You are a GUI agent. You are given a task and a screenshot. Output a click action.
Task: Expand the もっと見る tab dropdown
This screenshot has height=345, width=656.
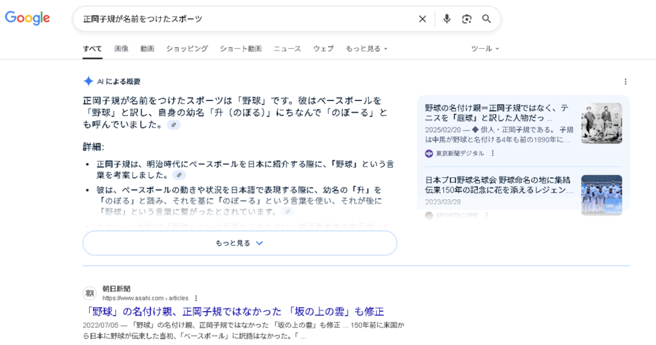tap(366, 49)
